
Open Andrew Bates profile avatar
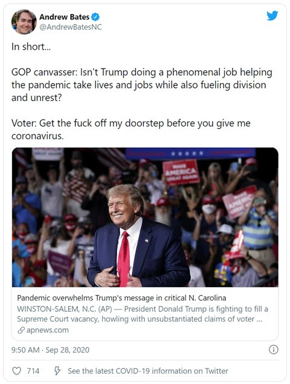point(24,22)
